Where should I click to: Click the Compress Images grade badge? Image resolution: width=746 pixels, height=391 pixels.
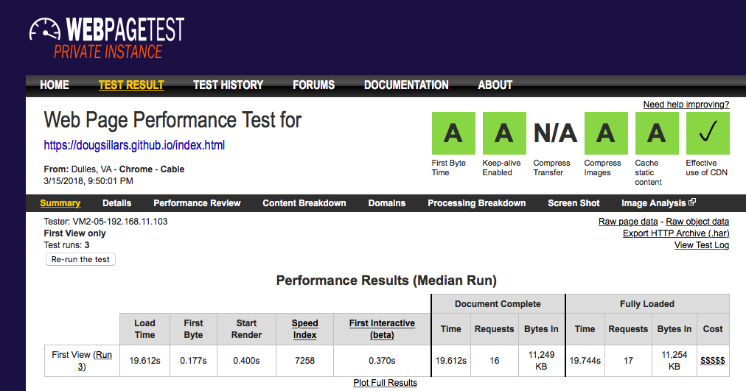[x=605, y=133]
